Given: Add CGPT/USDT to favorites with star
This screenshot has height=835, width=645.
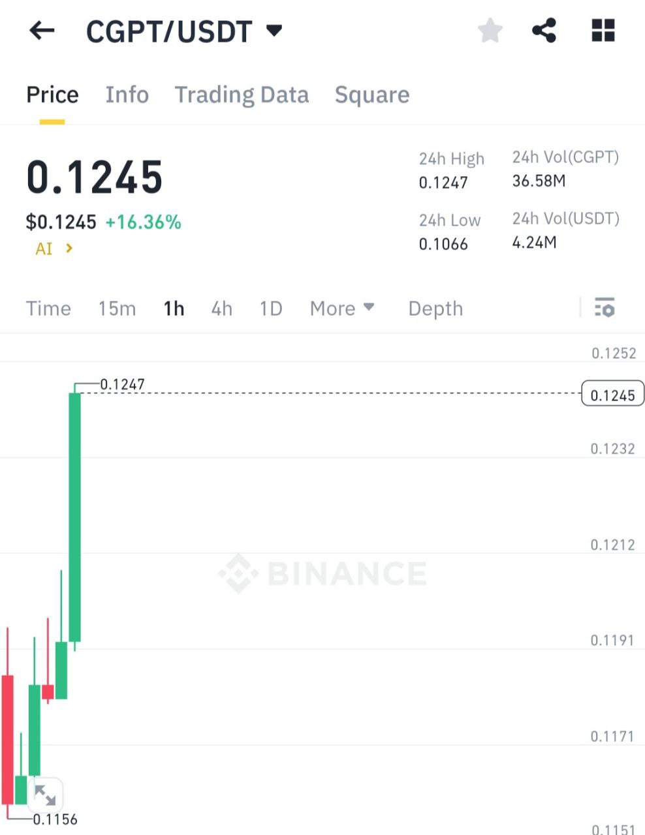Looking at the screenshot, I should [490, 31].
